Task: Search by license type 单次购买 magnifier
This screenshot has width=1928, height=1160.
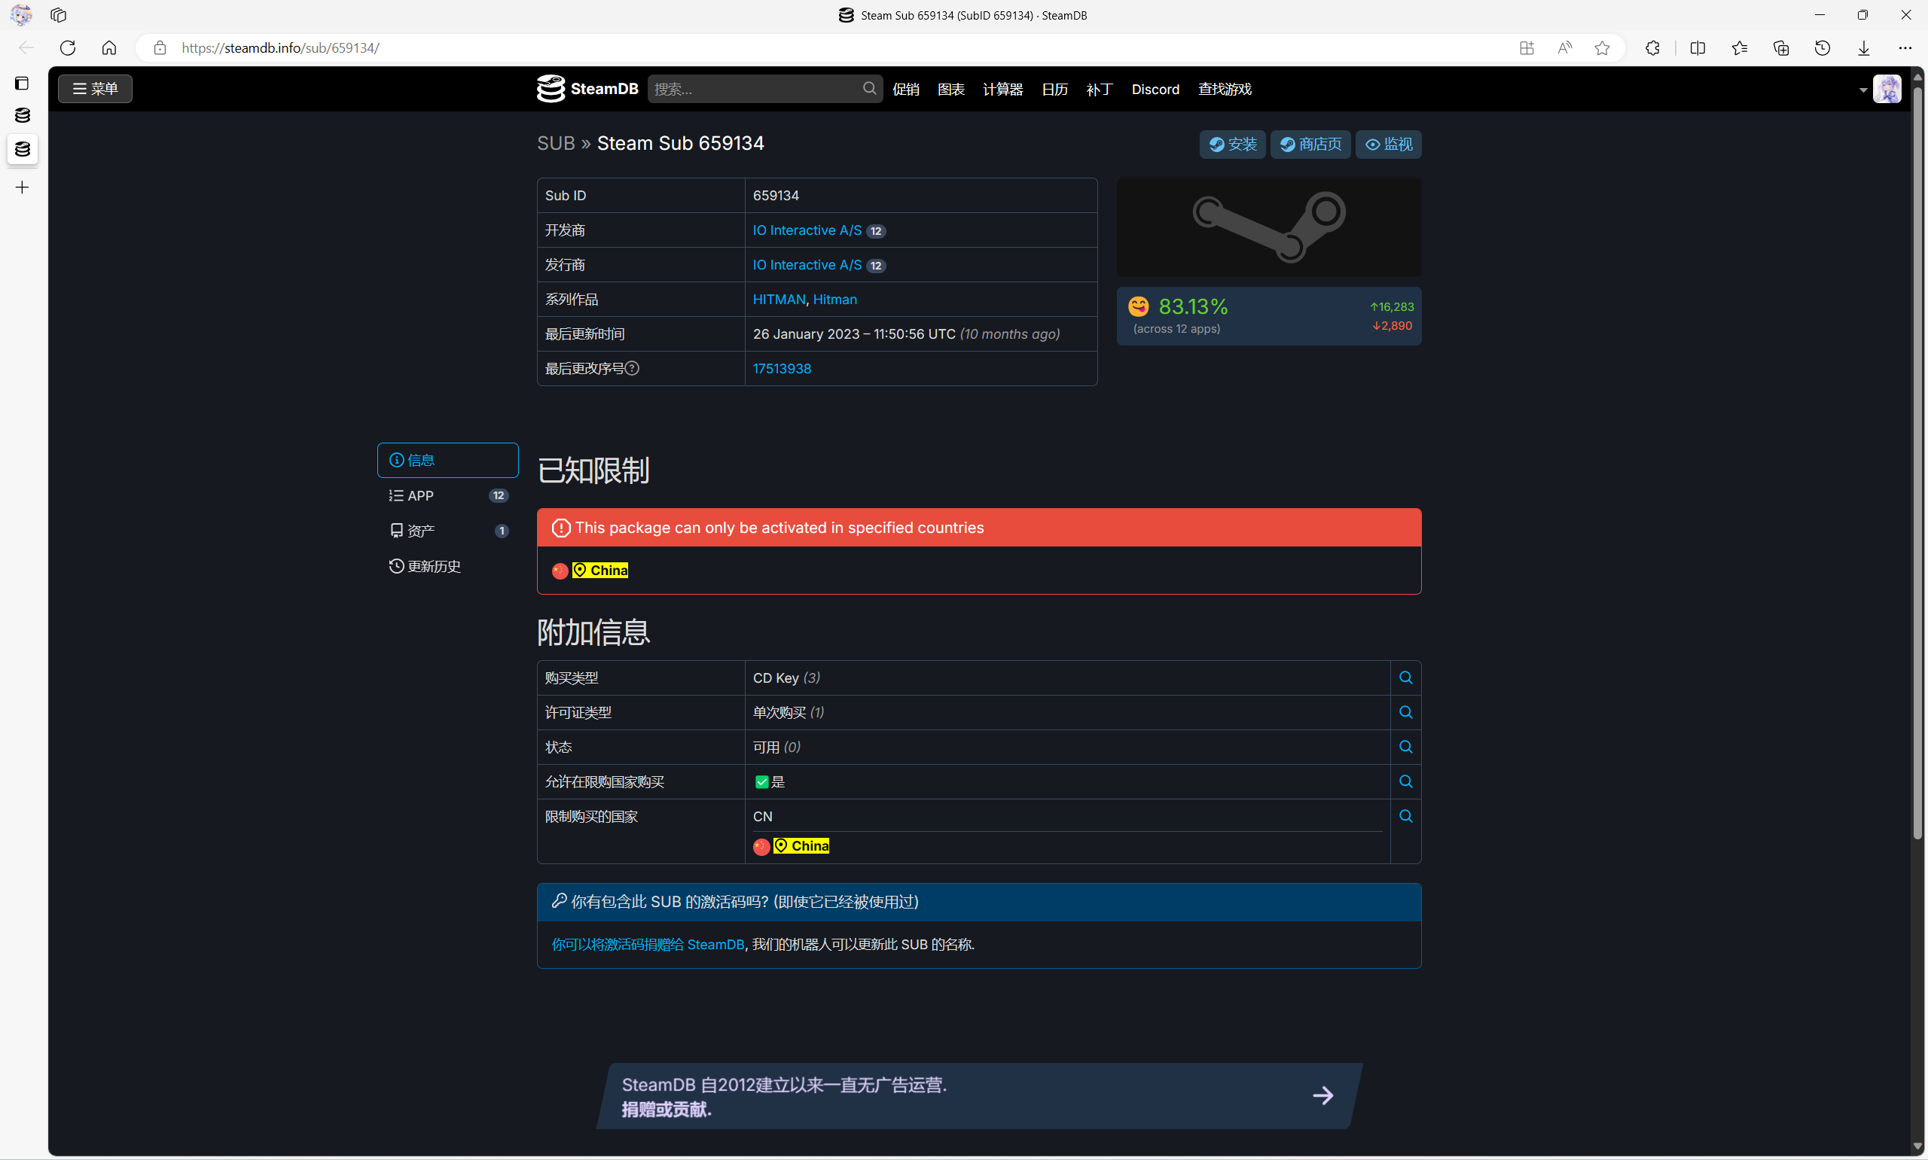Action: point(1406,712)
